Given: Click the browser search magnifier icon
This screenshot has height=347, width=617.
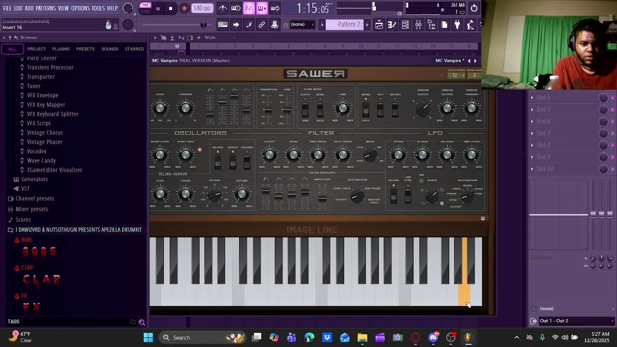Looking at the screenshot, I should (142, 322).
